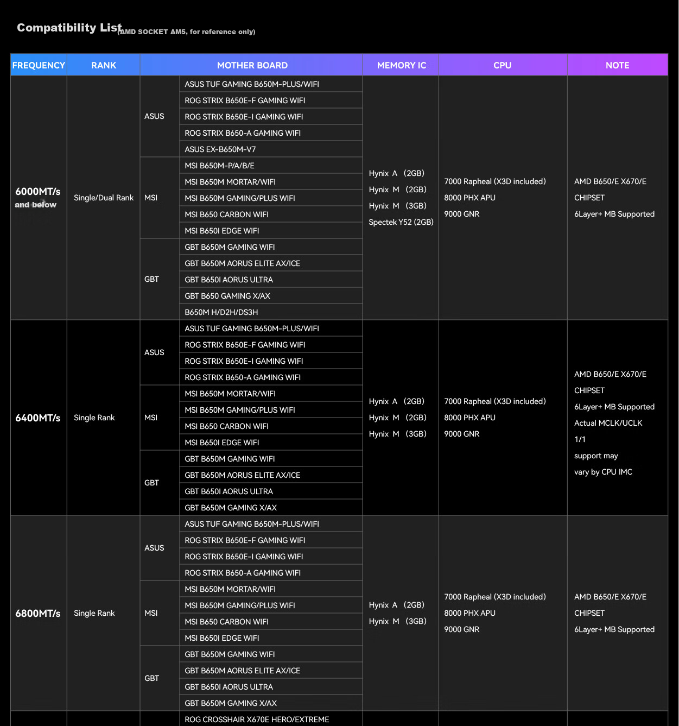Click 9000 GNR in the 6800MT/s section
Image resolution: width=679 pixels, height=726 pixels.
tap(462, 629)
